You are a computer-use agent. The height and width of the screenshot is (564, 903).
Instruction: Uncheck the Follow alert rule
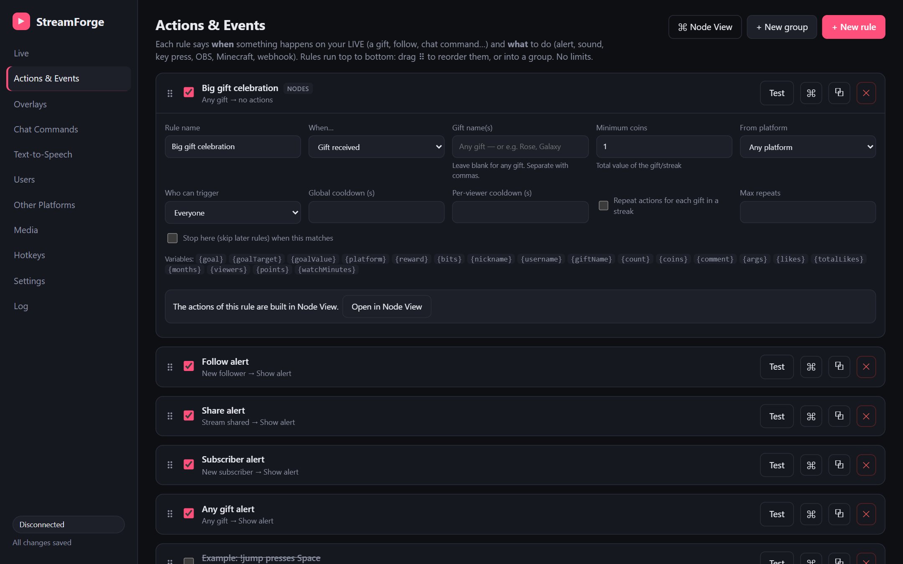coord(189,366)
